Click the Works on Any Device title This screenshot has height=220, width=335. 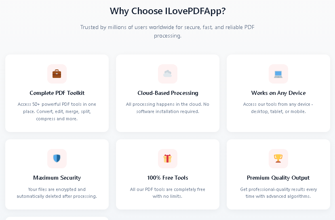coord(278,93)
